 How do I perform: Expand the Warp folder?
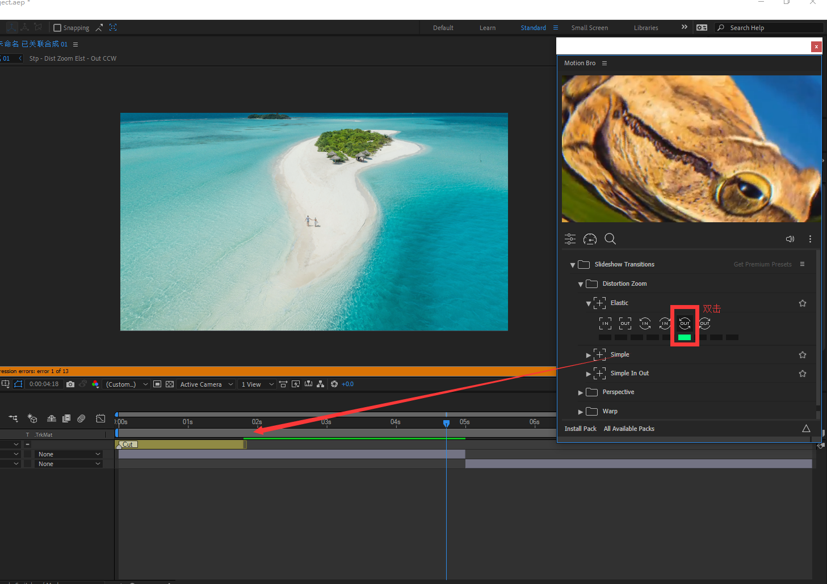pos(581,412)
